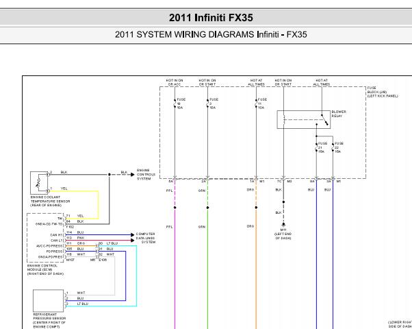This screenshot has width=412, height=329.
Task: Click 'HOT AT ALL TIMES' label above blower relay
Action: [x=322, y=82]
